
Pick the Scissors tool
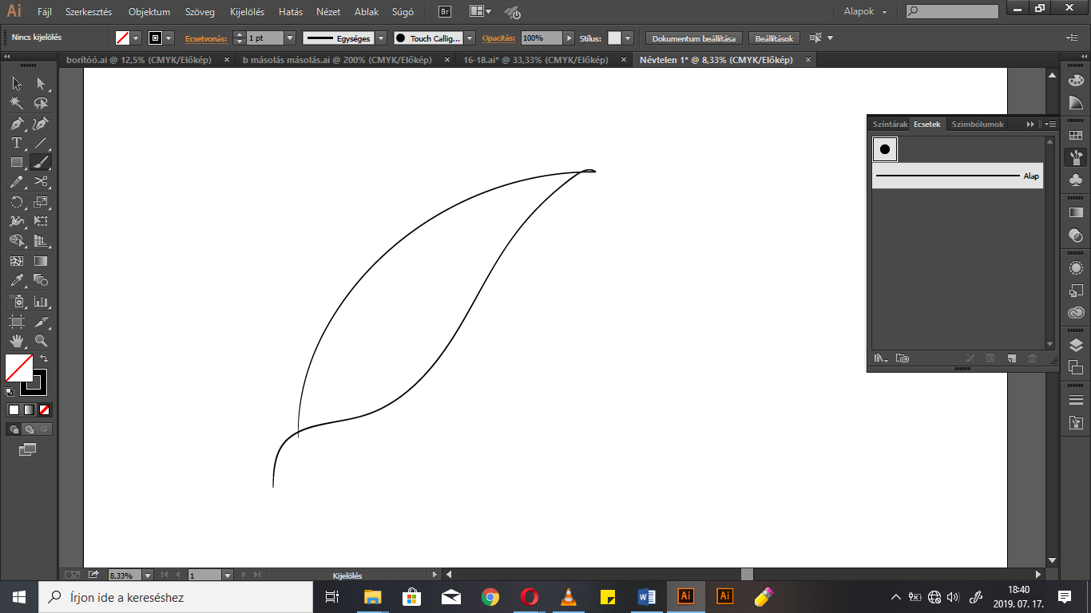(x=41, y=181)
